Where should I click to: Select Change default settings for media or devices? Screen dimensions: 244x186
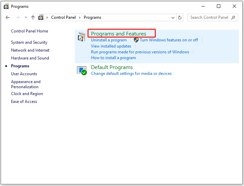(x=131, y=74)
